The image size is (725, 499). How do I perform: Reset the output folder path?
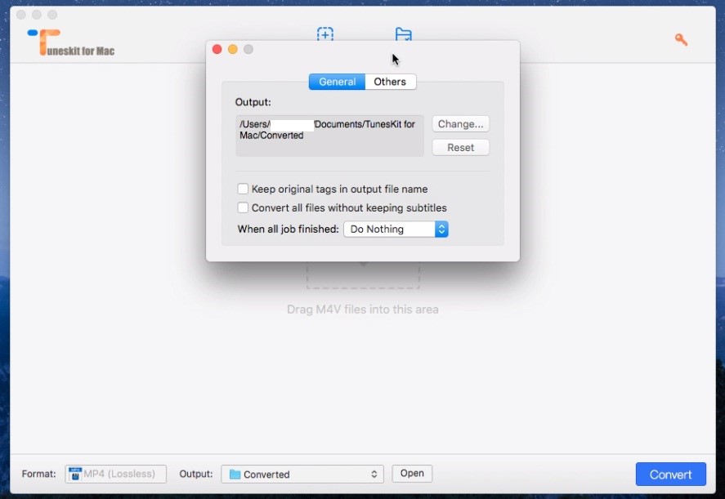460,147
